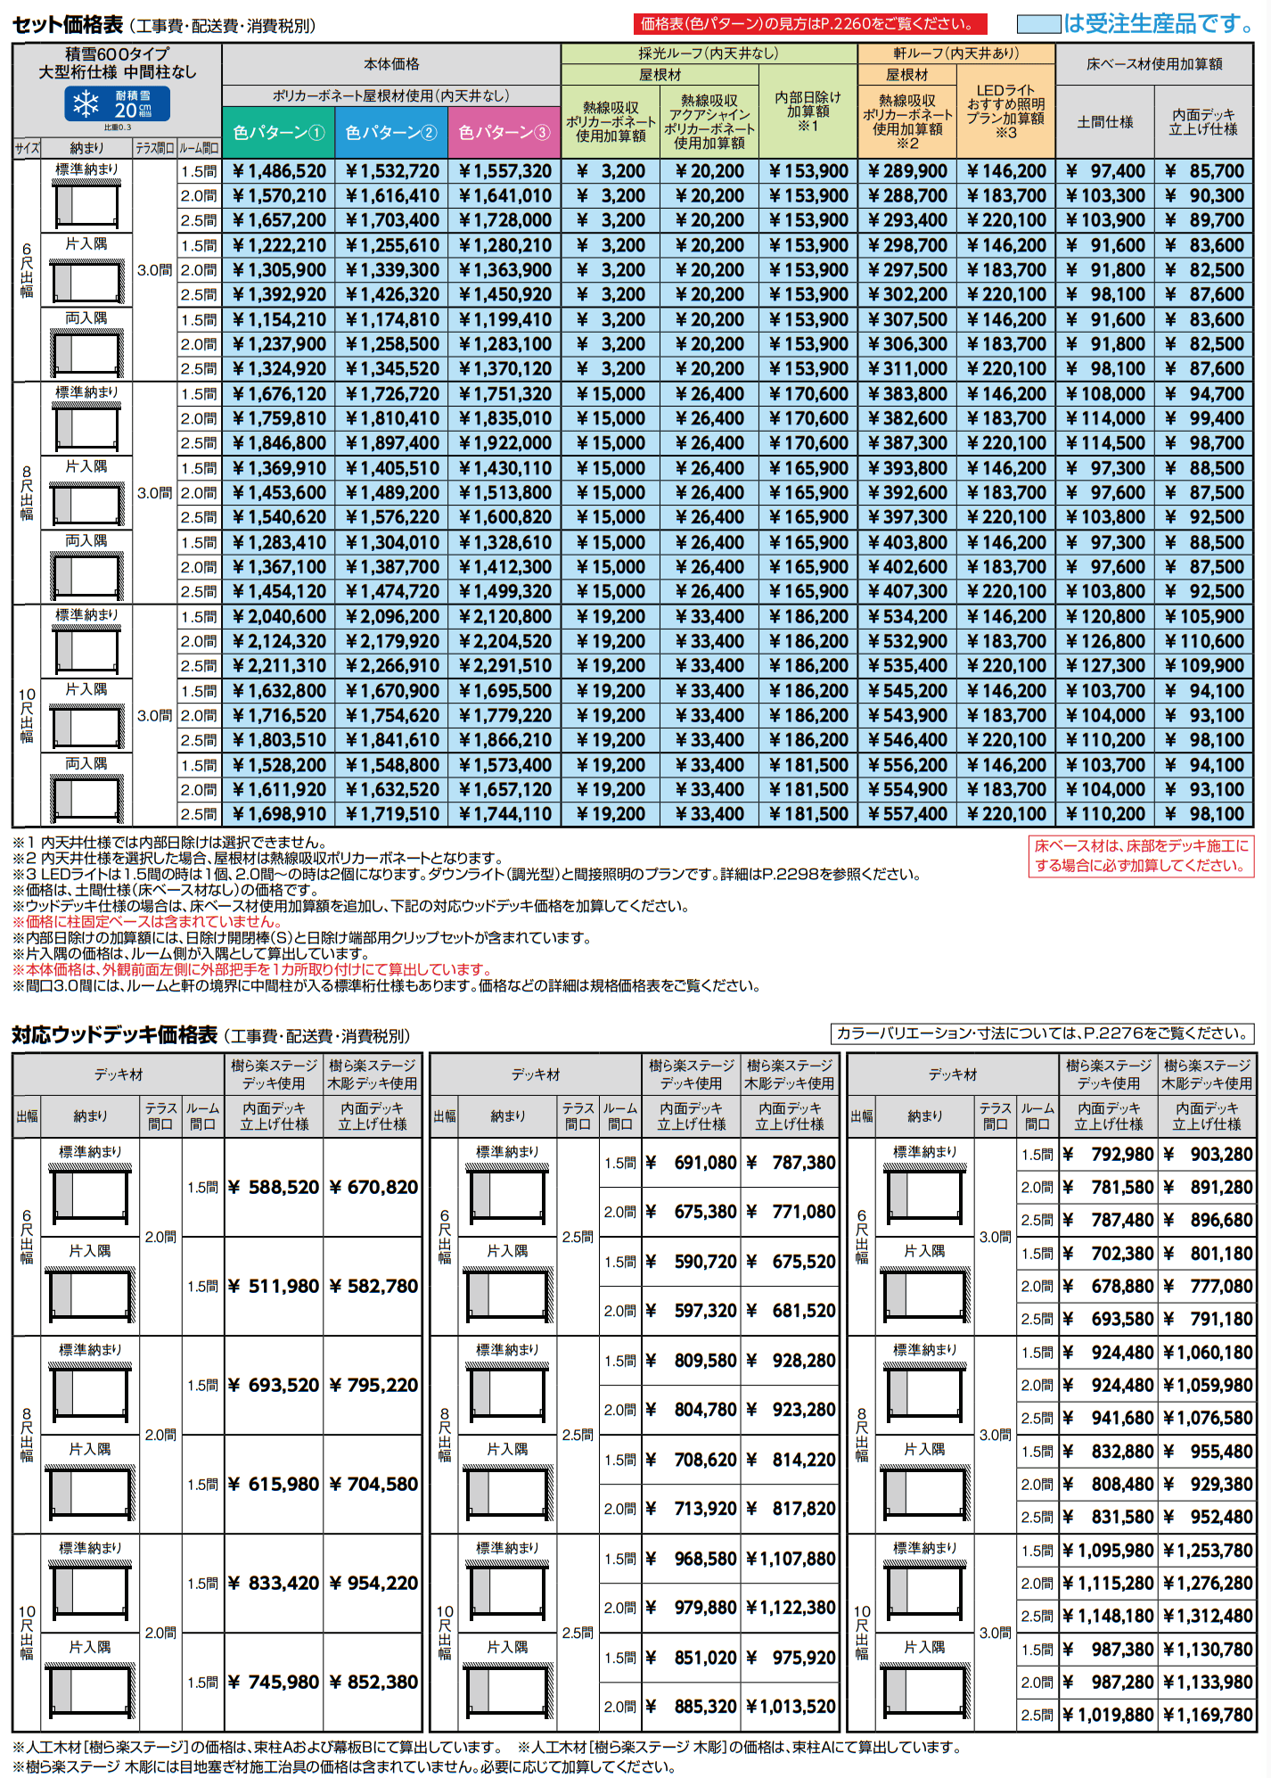Screen dimensions: 1271x1778
Task: Click the 両入隅 diagram in the 10尺出幅 group
Action: [x=86, y=797]
